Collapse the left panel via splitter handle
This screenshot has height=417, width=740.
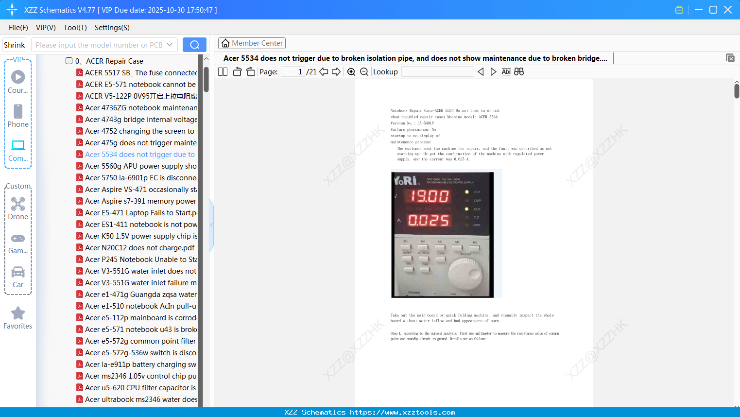(211, 225)
